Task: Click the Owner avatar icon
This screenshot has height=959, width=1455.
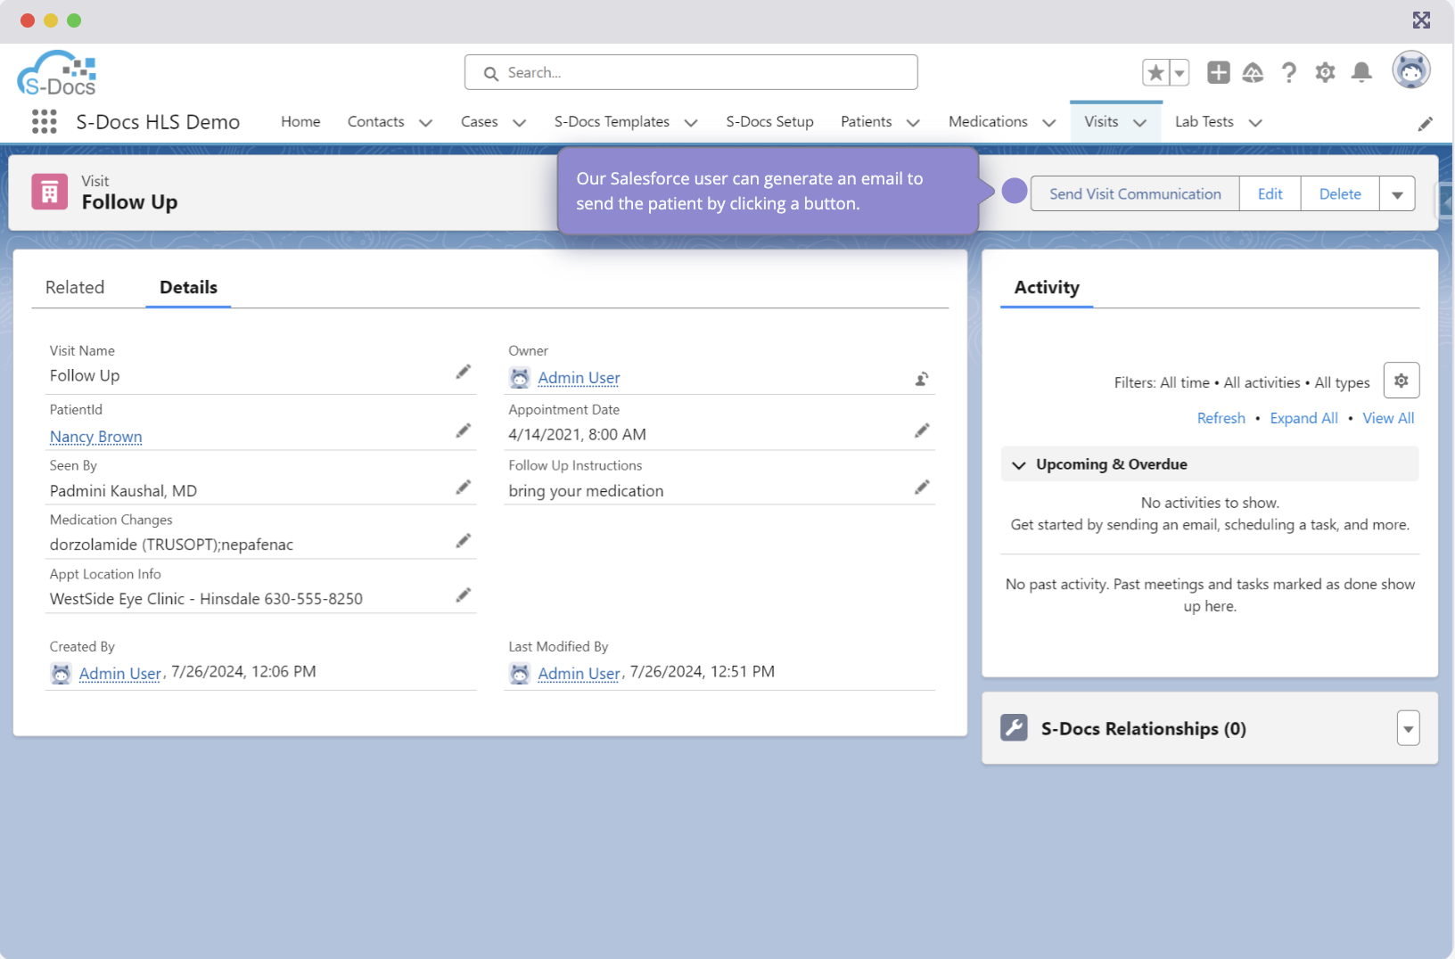Action: point(520,378)
